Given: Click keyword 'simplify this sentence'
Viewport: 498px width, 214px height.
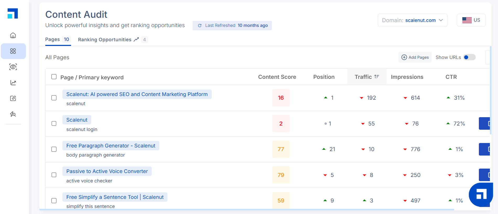Looking at the screenshot, I should (x=90, y=206).
